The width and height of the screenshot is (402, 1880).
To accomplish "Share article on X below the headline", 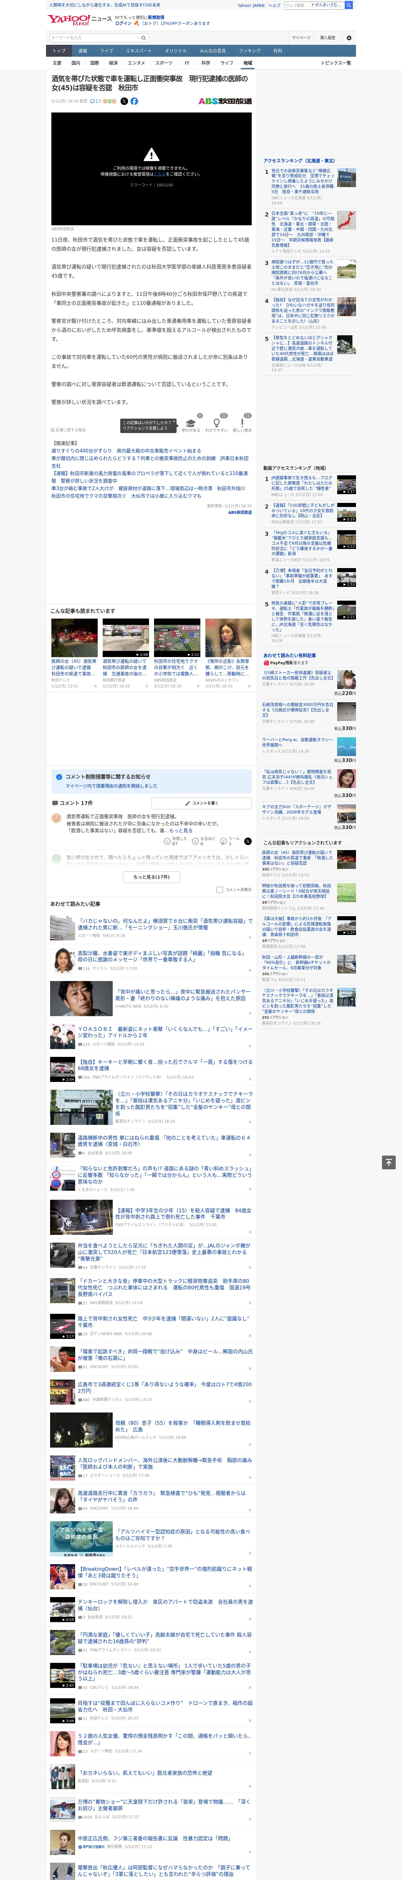I will tap(124, 102).
